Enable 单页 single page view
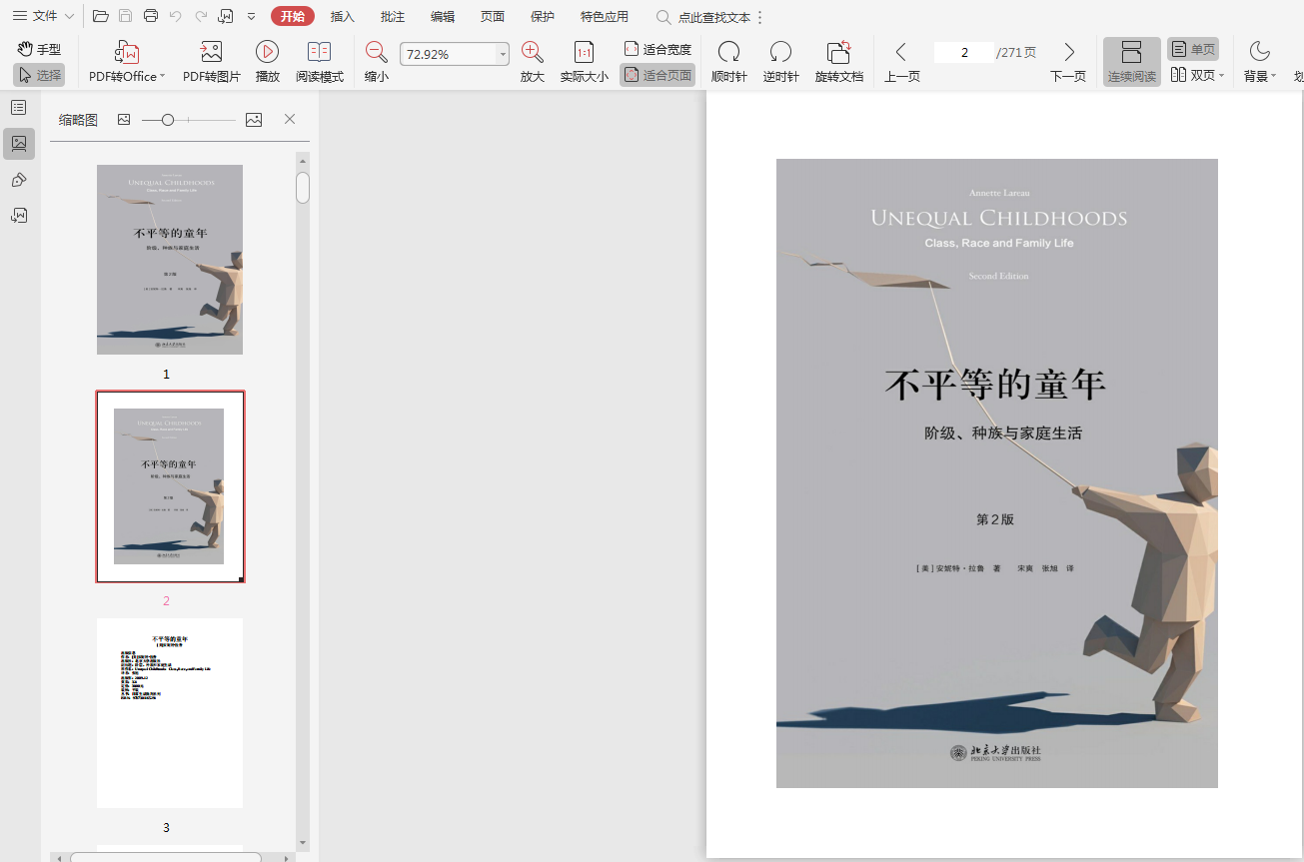This screenshot has height=862, width=1304. tap(1193, 49)
